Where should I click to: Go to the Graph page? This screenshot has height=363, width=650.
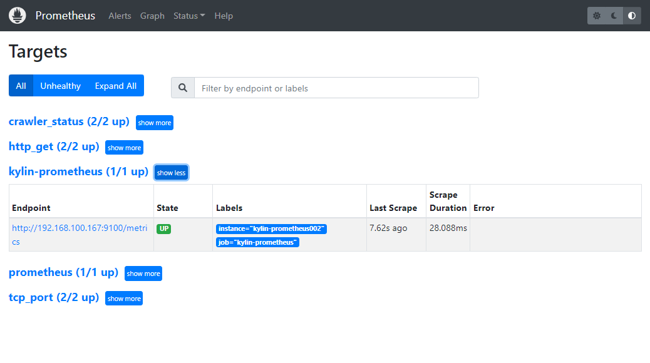coord(152,16)
